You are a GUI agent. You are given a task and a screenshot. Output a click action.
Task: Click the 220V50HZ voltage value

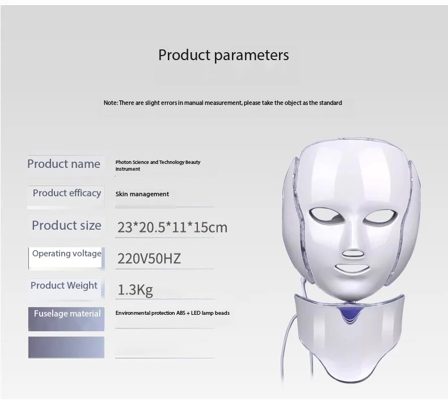tap(149, 259)
